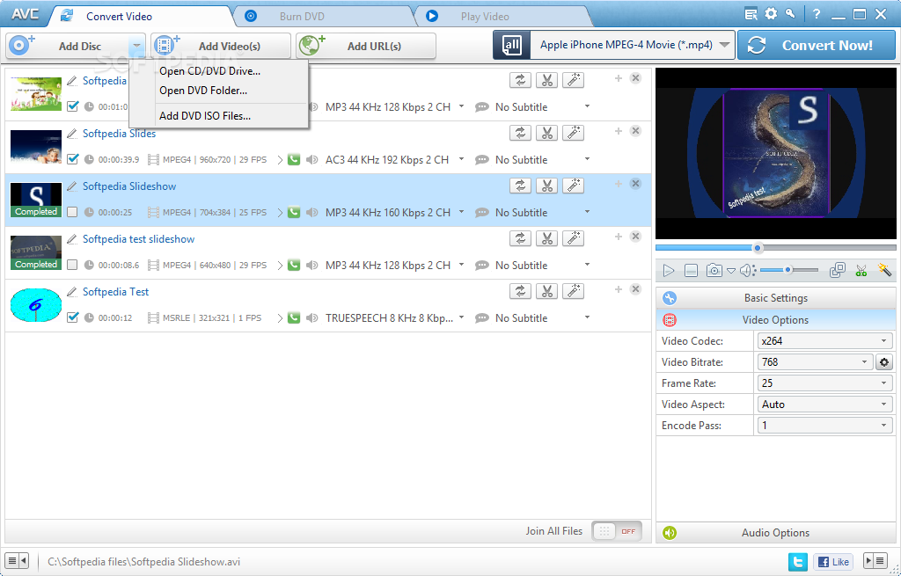Adjust the preview volume slider
901x576 pixels.
pyautogui.click(x=789, y=270)
